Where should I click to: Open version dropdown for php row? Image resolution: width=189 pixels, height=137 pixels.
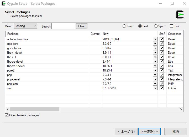tap(155, 75)
